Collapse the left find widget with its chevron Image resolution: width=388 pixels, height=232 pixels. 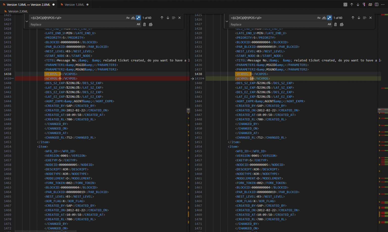(27, 21)
